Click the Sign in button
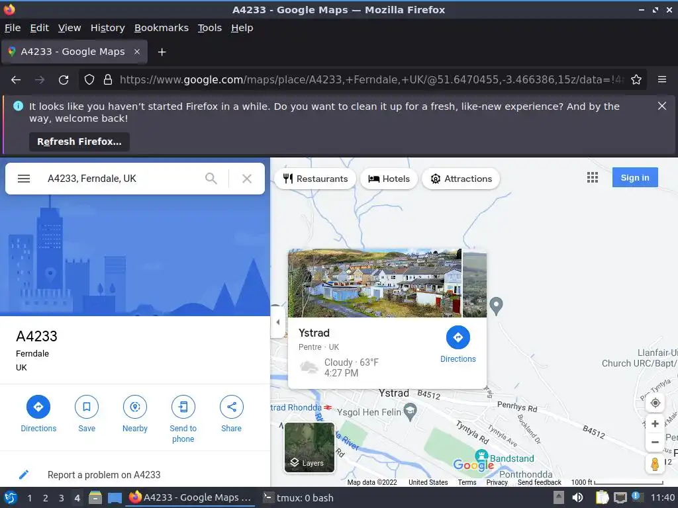 (x=635, y=177)
